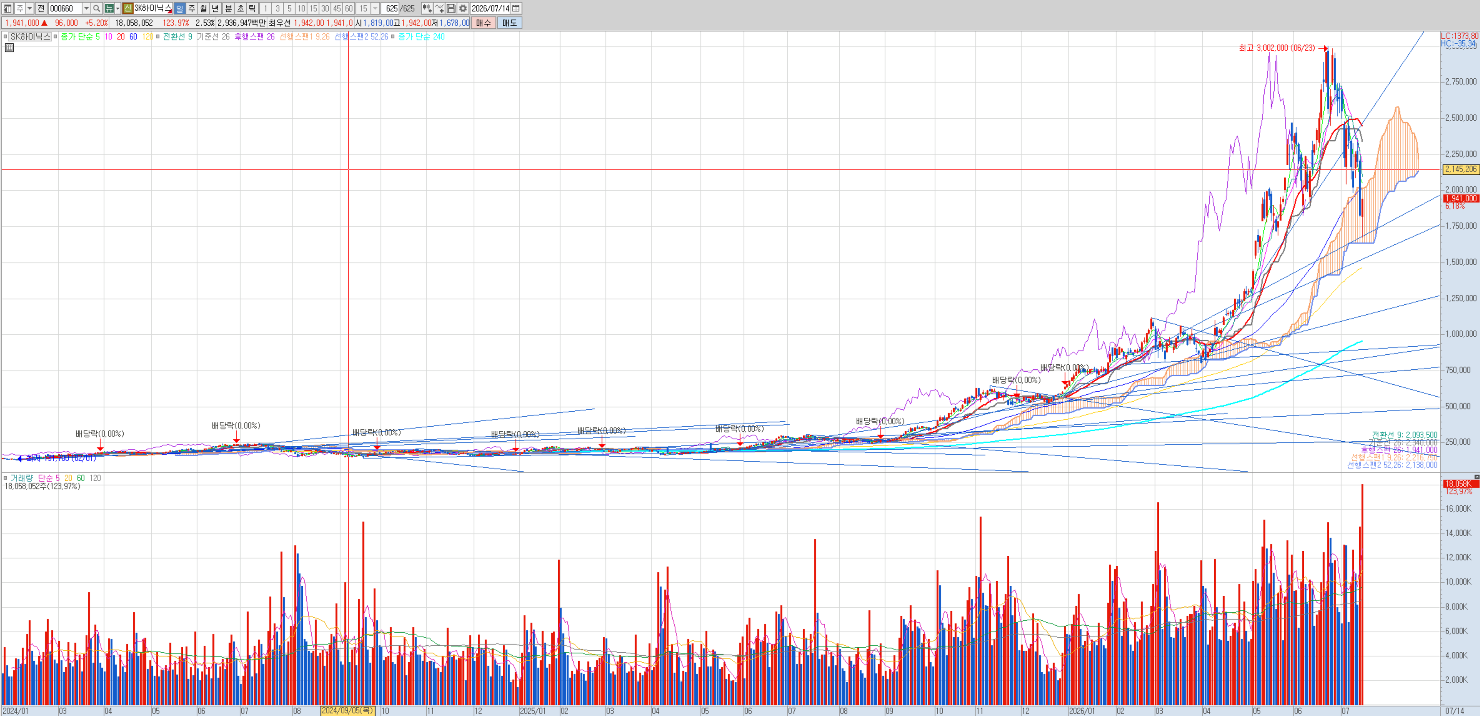Switch to the 초 second chart
1480x716 pixels.
[240, 9]
